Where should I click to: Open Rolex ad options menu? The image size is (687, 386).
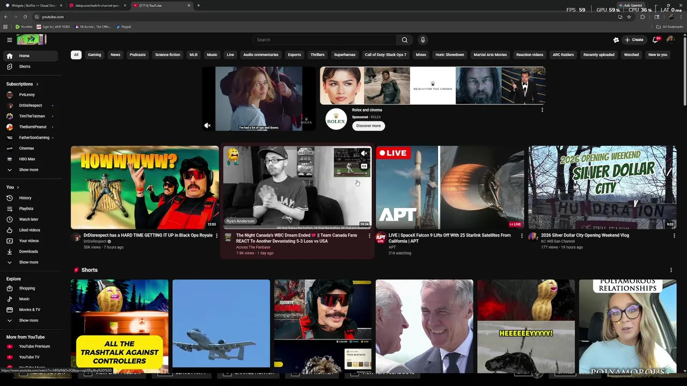pos(542,110)
